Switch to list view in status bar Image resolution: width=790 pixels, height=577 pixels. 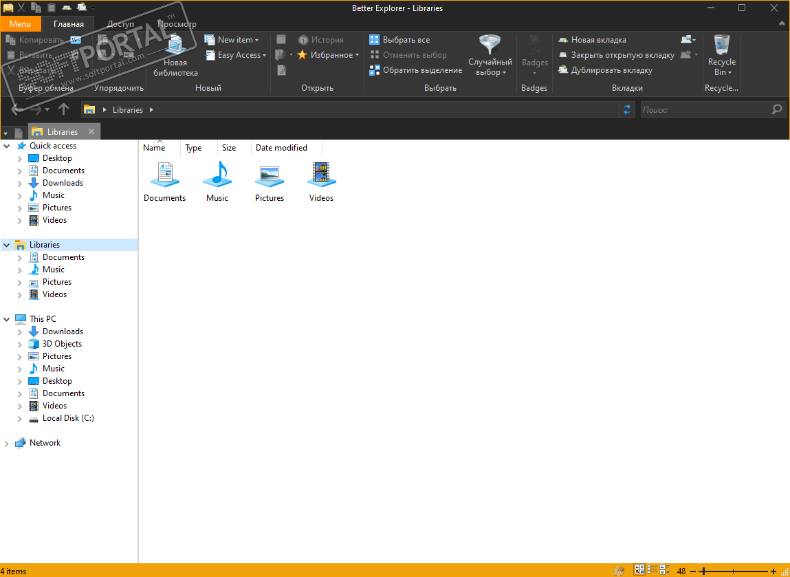click(x=652, y=570)
